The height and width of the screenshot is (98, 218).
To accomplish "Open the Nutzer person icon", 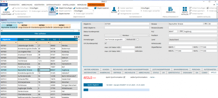I will pos(114,9).
